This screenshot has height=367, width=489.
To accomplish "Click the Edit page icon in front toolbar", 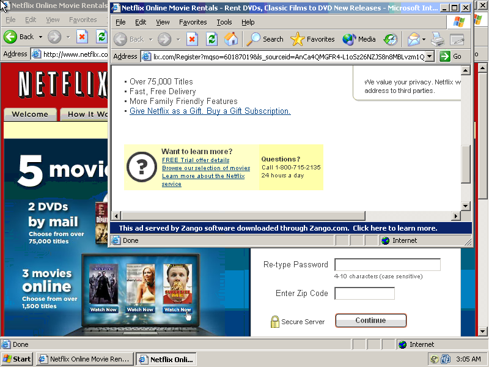I will pos(457,39).
